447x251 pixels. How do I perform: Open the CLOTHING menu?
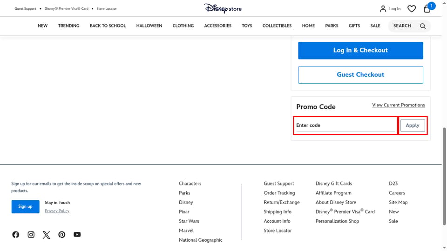pos(183,26)
